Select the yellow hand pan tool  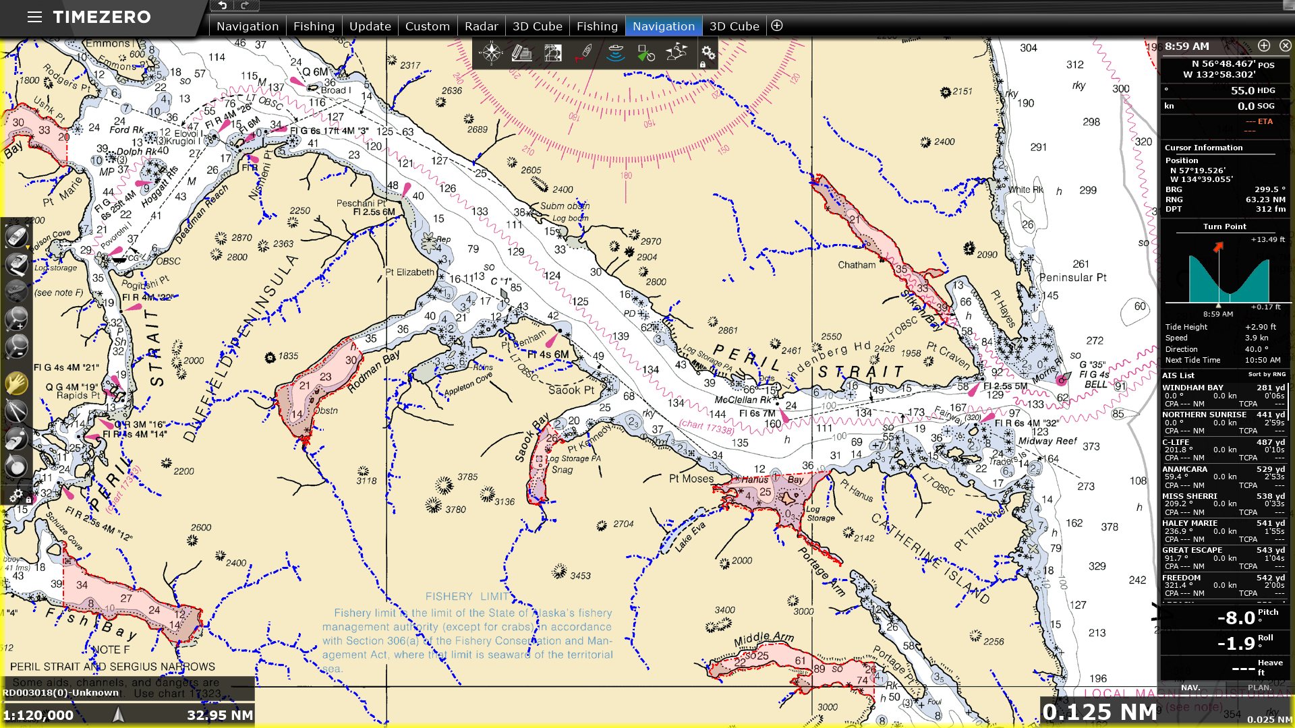tap(16, 384)
